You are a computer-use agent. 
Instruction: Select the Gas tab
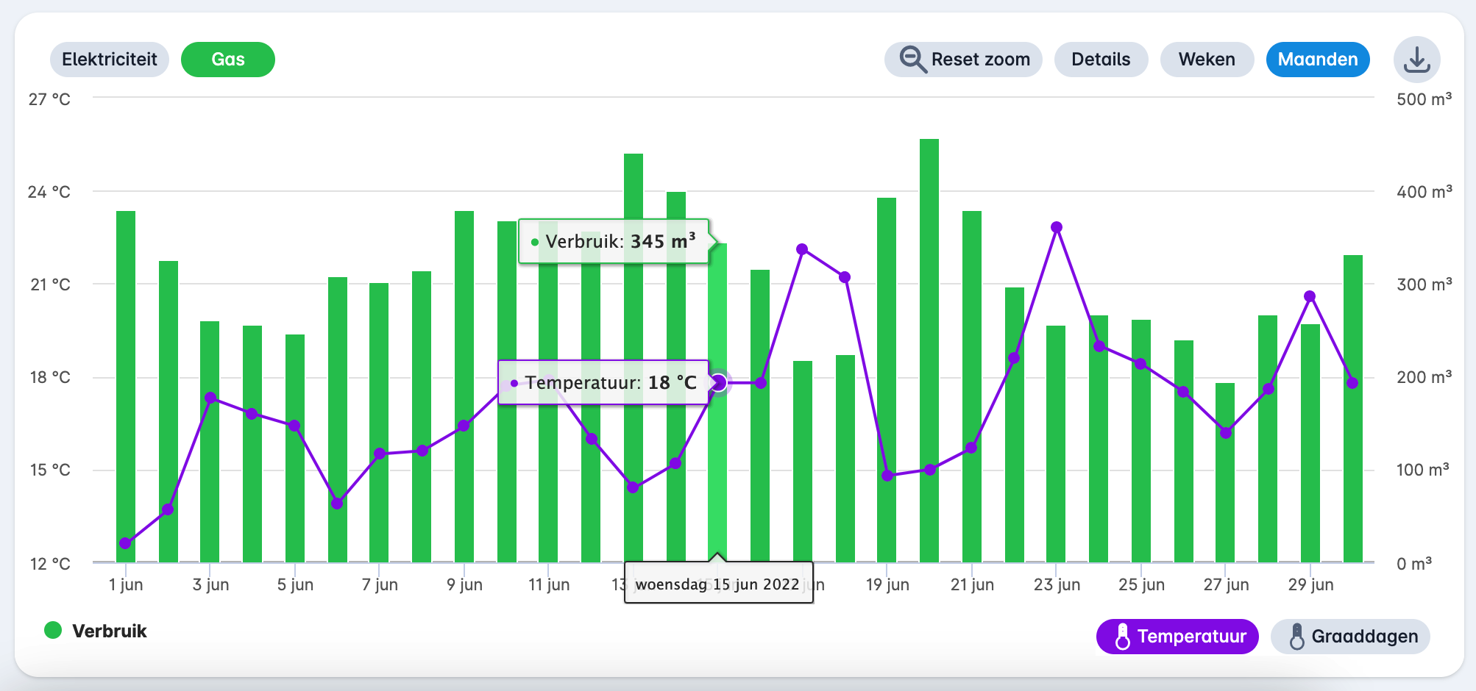pyautogui.click(x=227, y=60)
